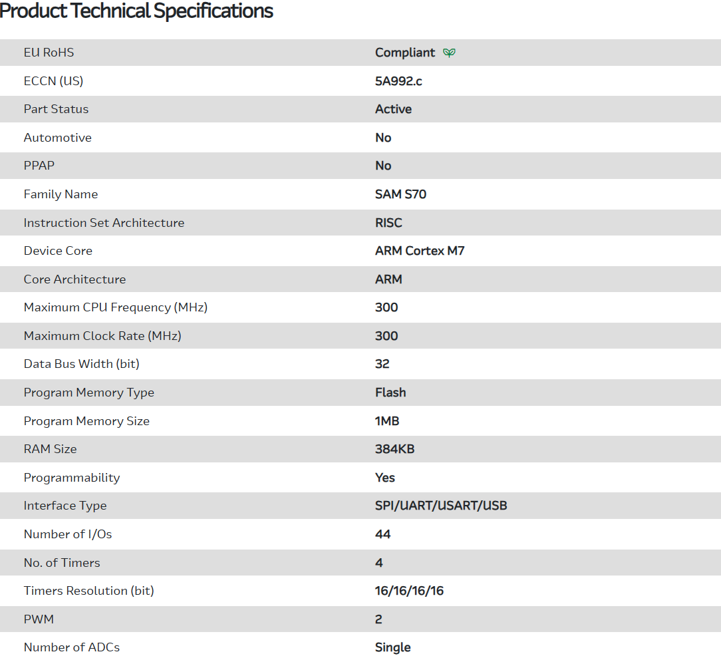Select the Flash program memory type
The width and height of the screenshot is (721, 660).
point(390,393)
